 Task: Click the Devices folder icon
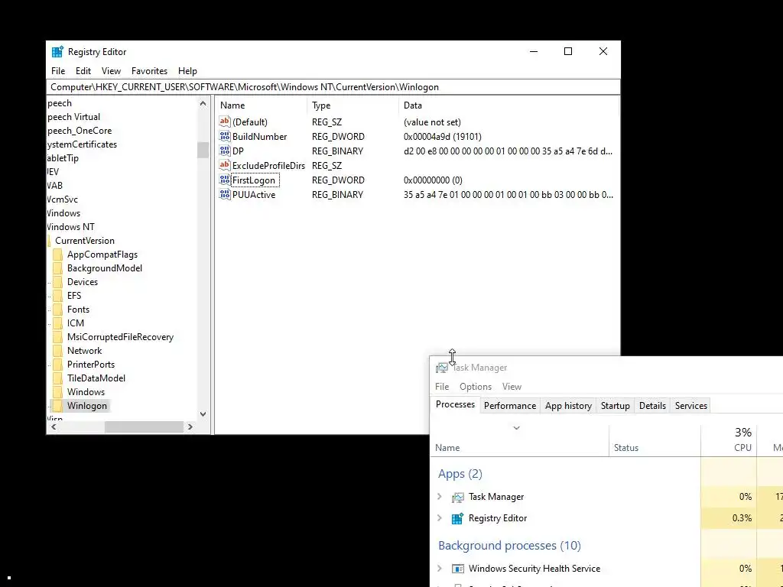[58, 282]
